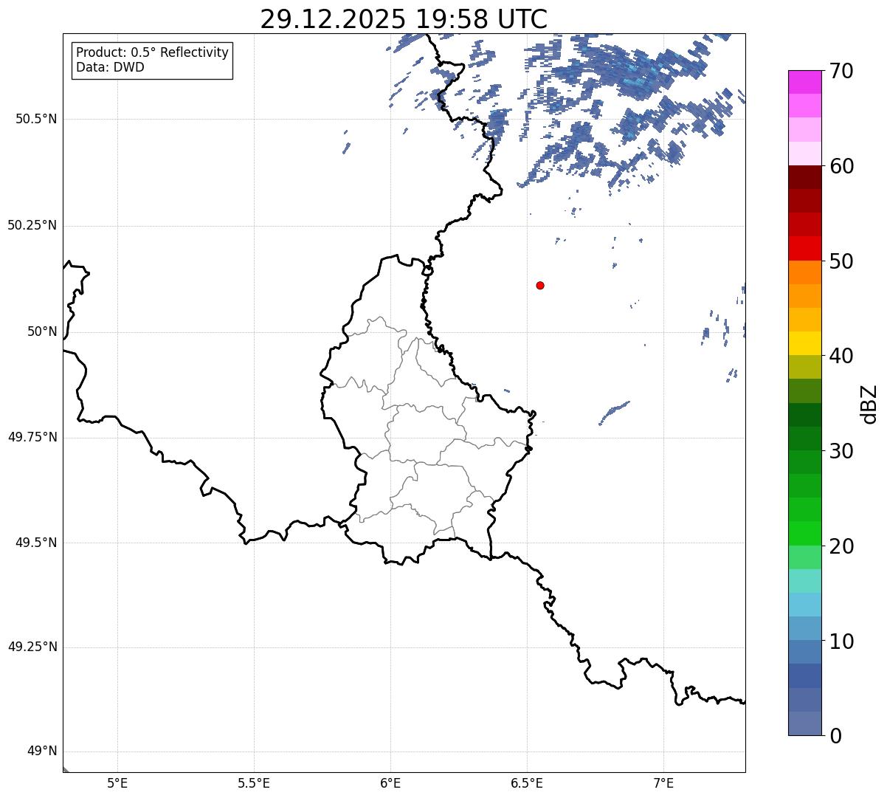Click the 'Product: 0.5° Reflectivity' legend text
The image size is (887, 798).
tap(152, 53)
